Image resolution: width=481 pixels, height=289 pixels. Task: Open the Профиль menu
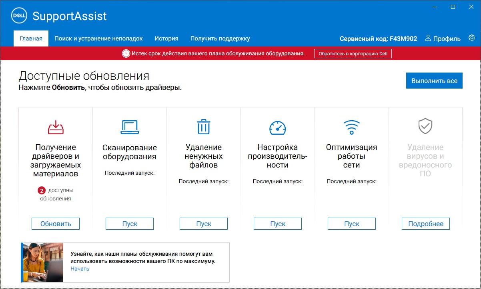point(443,39)
